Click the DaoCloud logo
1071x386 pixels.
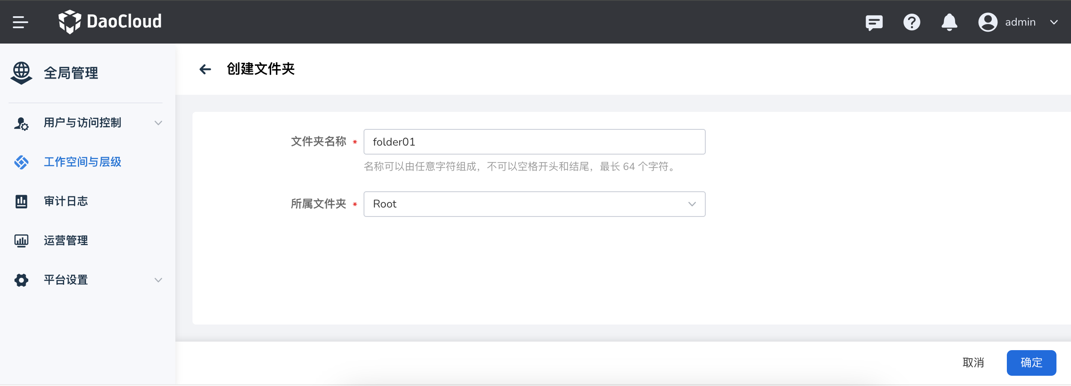[x=111, y=22]
